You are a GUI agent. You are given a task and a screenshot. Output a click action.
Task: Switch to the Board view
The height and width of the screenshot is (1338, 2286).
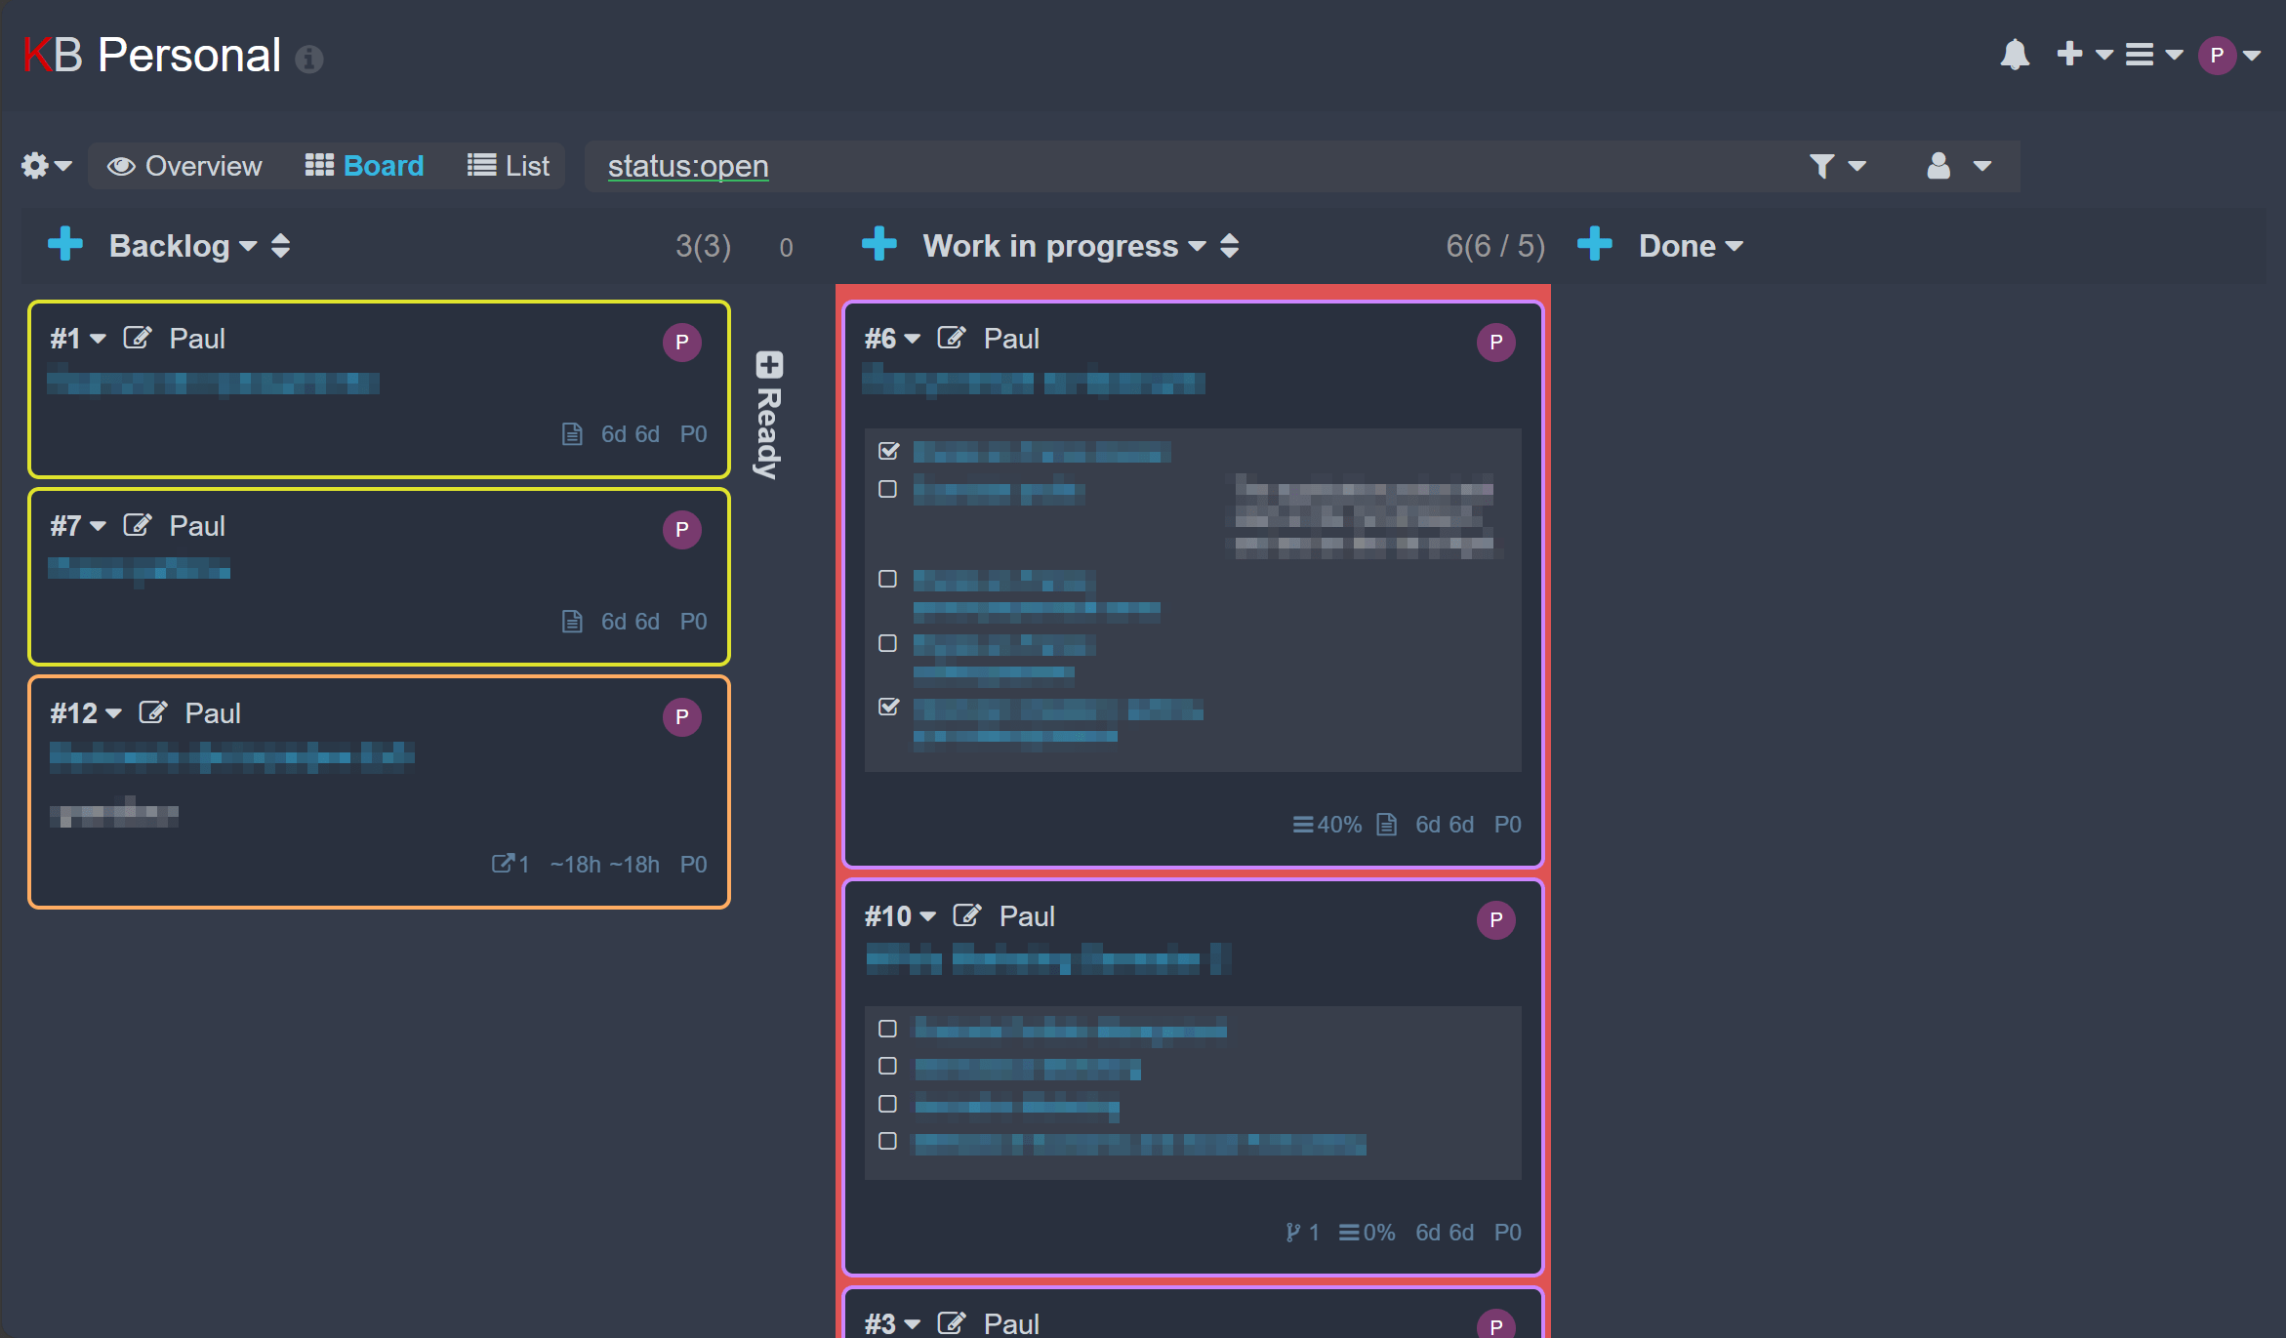pos(364,166)
